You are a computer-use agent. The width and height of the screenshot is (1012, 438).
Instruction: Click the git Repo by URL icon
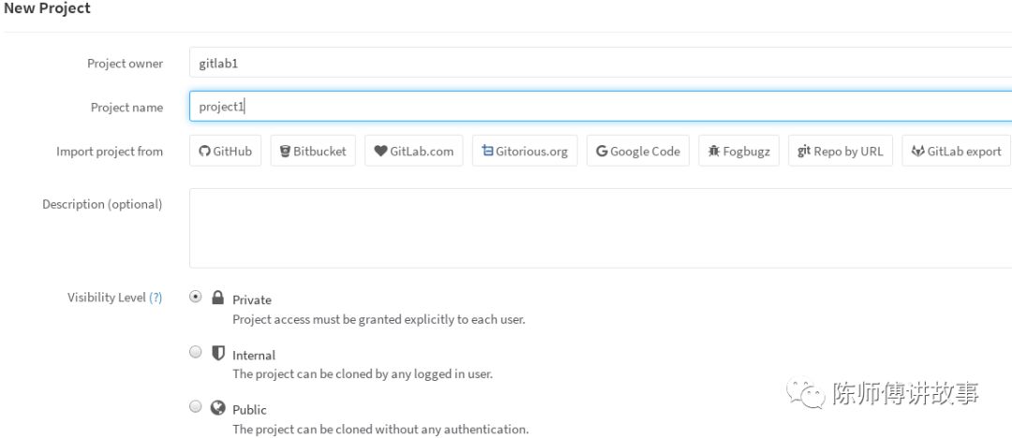pos(804,151)
